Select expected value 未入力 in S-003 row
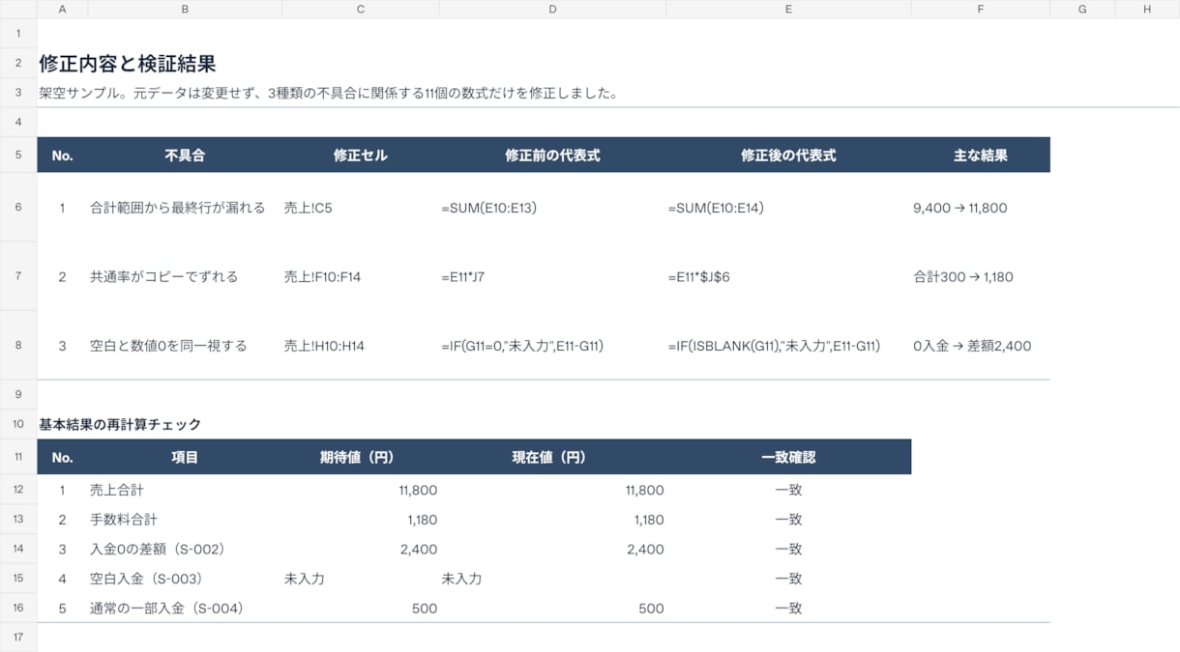The image size is (1180, 652). 361,579
